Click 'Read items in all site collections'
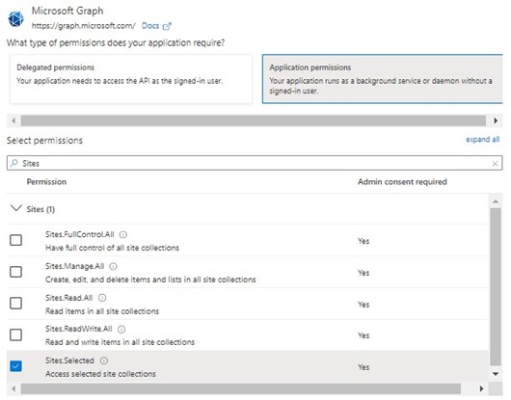This screenshot has width=511, height=400. coord(102,311)
